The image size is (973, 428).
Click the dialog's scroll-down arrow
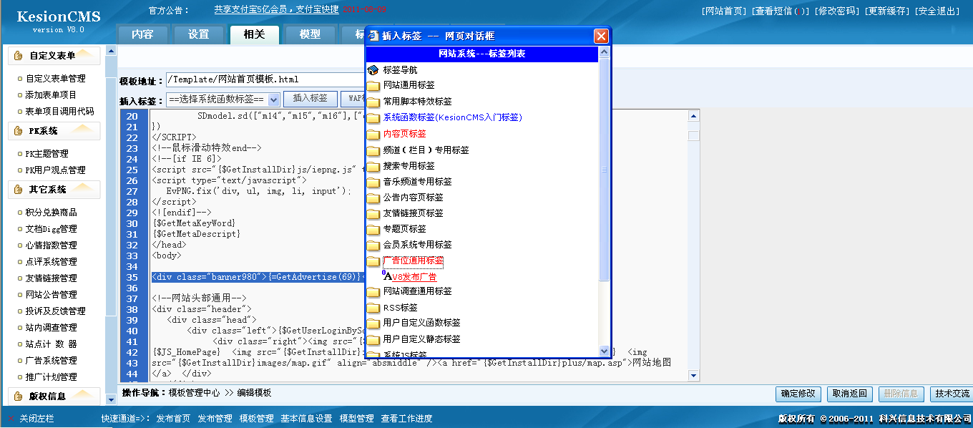pyautogui.click(x=605, y=351)
